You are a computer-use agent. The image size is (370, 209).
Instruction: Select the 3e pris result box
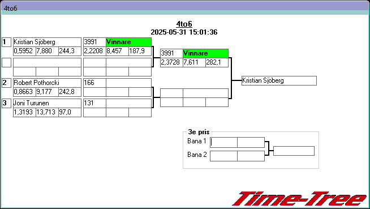pyautogui.click(x=294, y=151)
